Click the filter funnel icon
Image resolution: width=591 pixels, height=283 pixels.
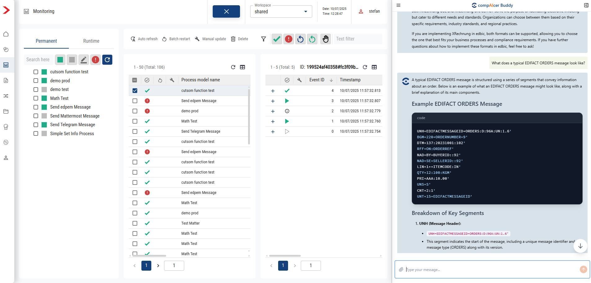[x=264, y=39]
